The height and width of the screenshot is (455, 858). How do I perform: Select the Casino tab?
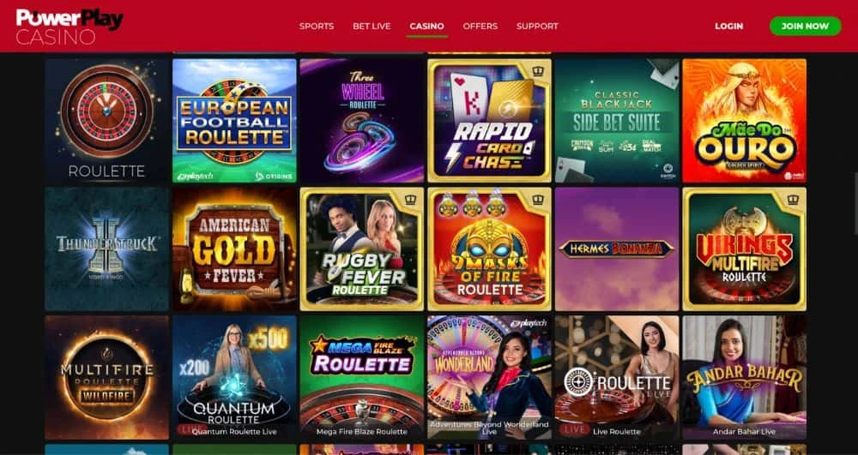coord(426,27)
